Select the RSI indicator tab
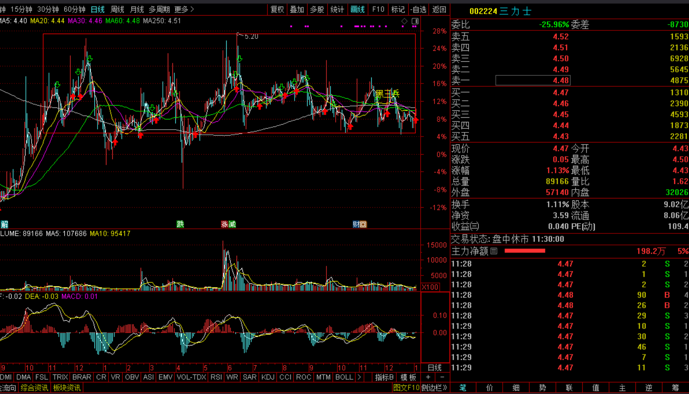The height and width of the screenshot is (394, 689). pos(216,377)
